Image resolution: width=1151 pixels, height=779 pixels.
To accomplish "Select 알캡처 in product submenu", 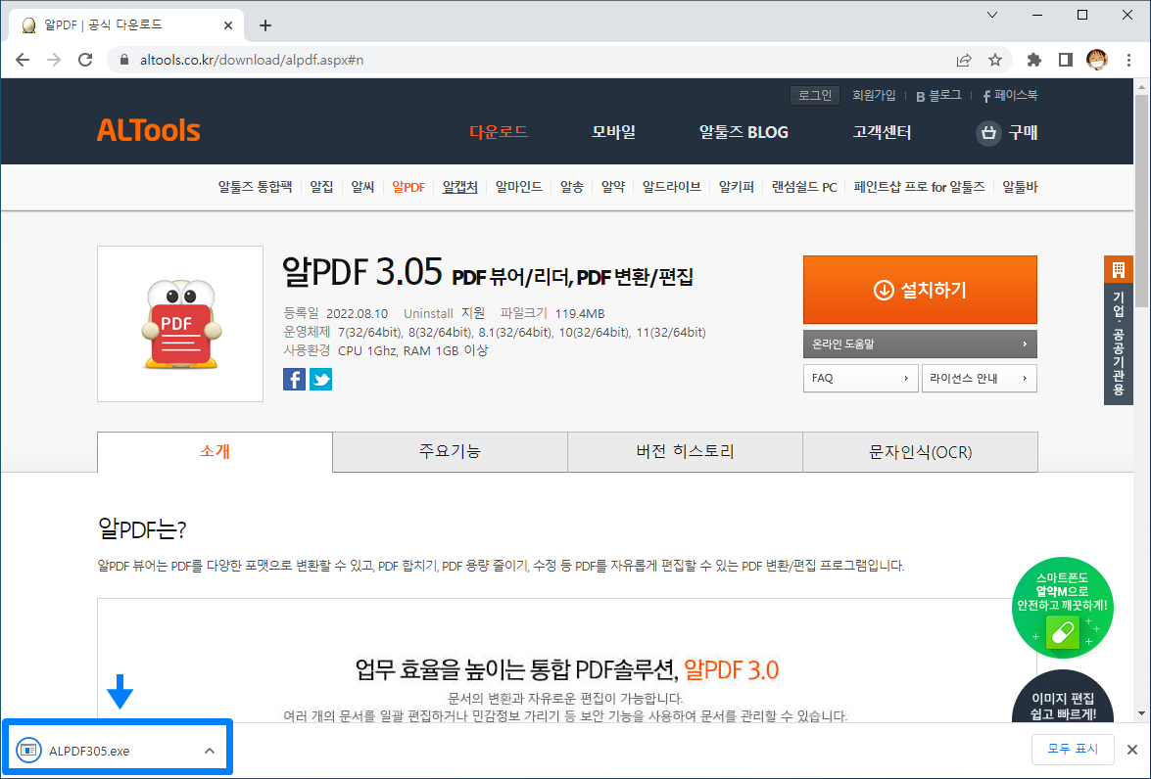I will click(460, 187).
